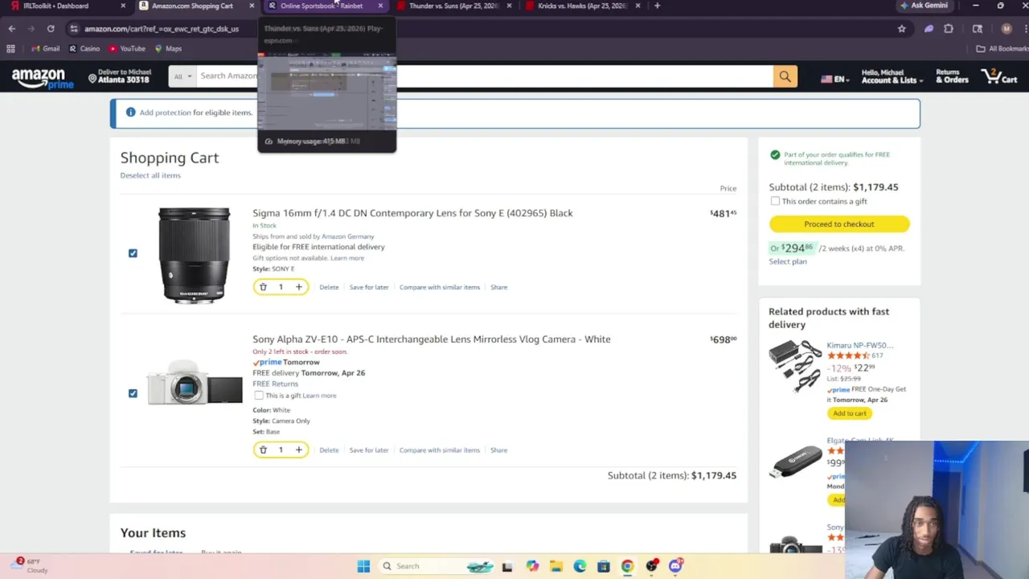Image resolution: width=1029 pixels, height=579 pixels.
Task: Bookmark this page with star icon
Action: point(901,29)
